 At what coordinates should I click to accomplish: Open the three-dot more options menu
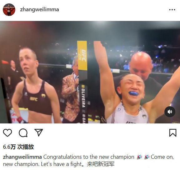tap(172, 10)
